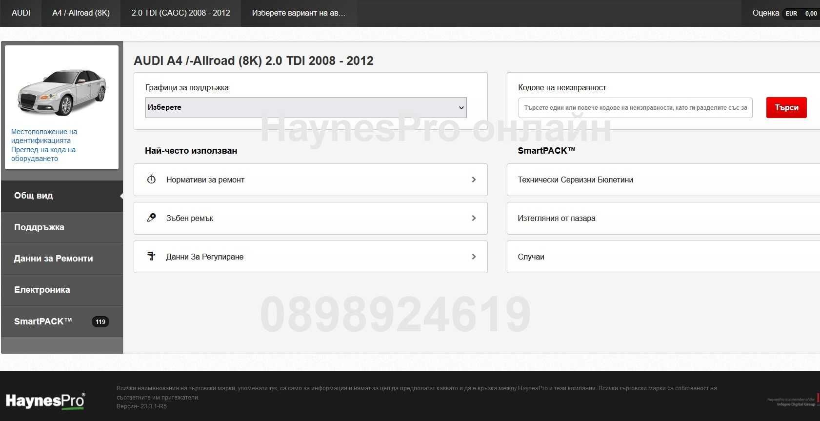This screenshot has height=421, width=820.
Task: Select the Поддръжка sidebar tab
Action: click(62, 227)
